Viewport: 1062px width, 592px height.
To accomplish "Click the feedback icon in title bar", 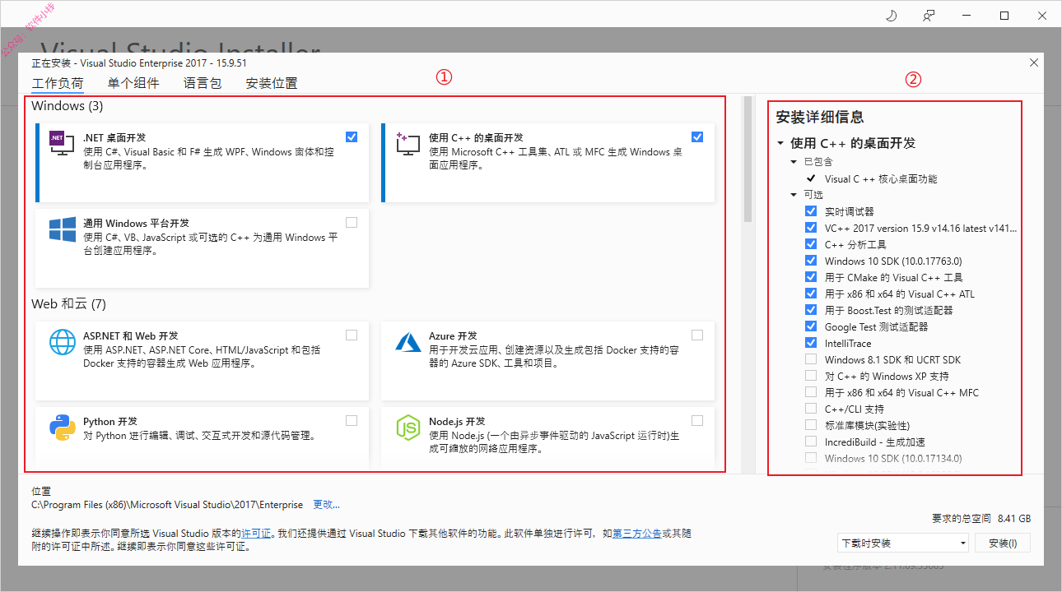I will (x=929, y=16).
